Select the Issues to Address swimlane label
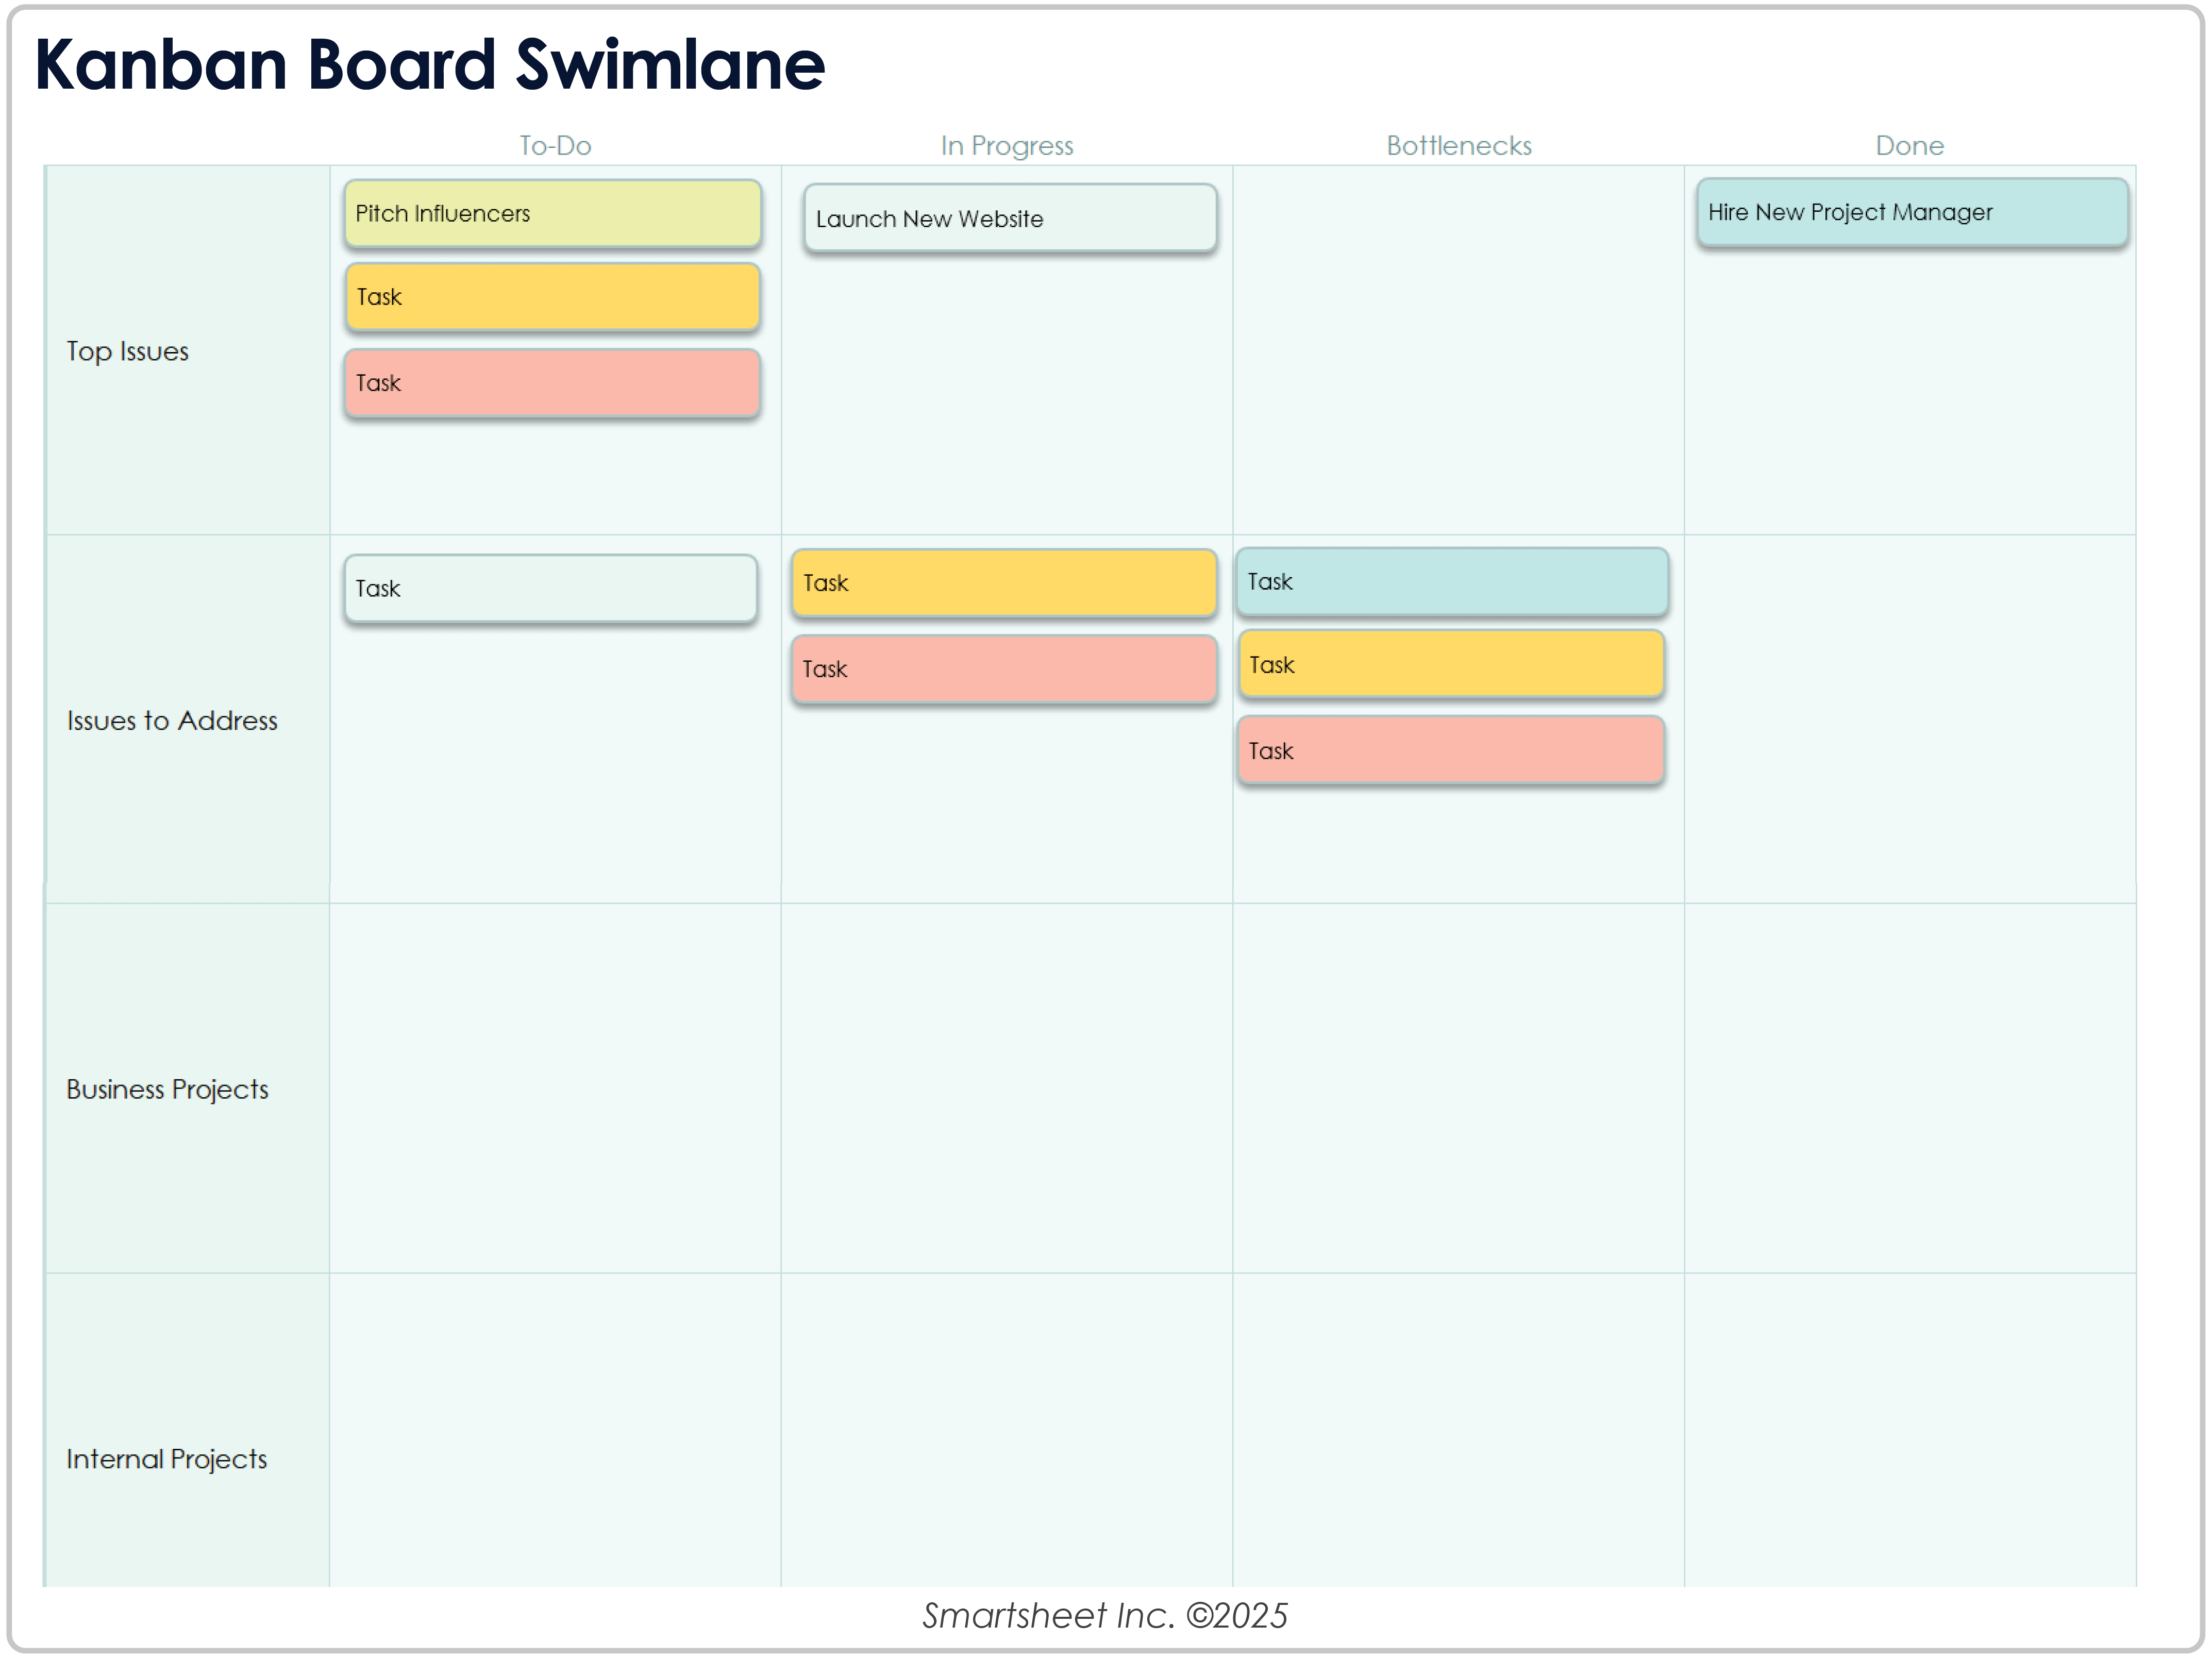2212x1658 pixels. tap(172, 721)
